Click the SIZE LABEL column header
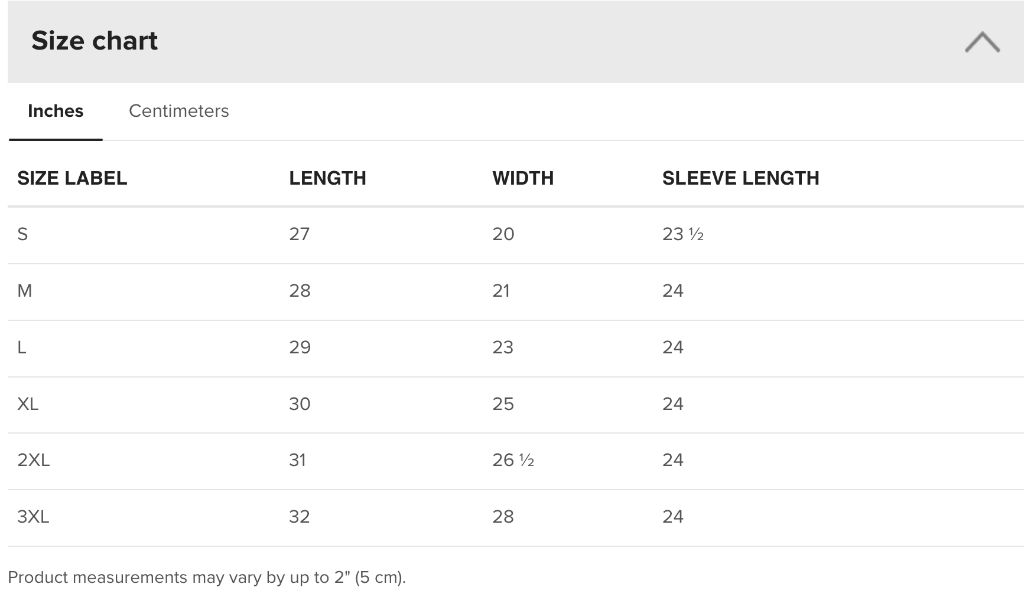Viewport: 1034px width, 597px height. click(x=72, y=178)
